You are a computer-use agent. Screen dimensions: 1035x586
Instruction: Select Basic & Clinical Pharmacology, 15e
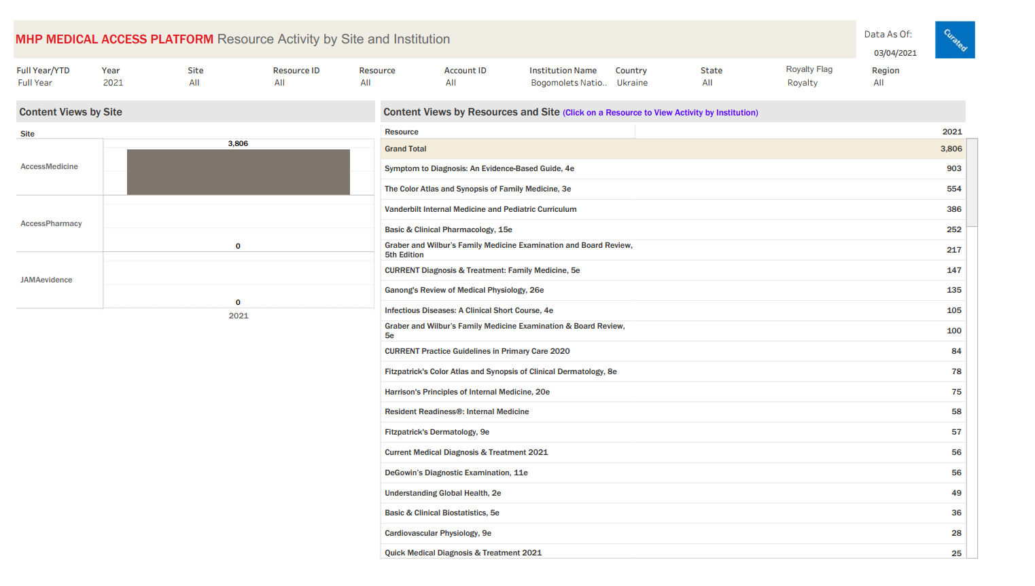tap(673, 230)
